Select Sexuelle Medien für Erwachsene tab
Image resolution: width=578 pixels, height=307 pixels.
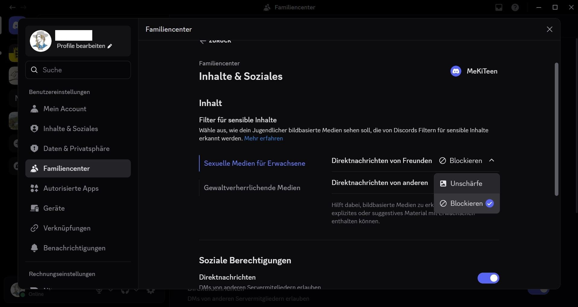coord(254,163)
